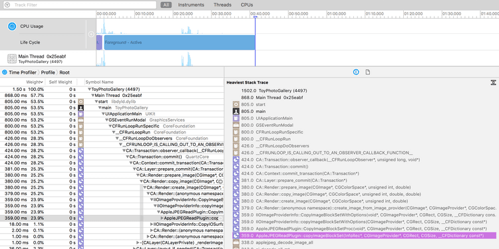
Task: Click the Time Profiler breadcrumb icon
Action: point(5,72)
